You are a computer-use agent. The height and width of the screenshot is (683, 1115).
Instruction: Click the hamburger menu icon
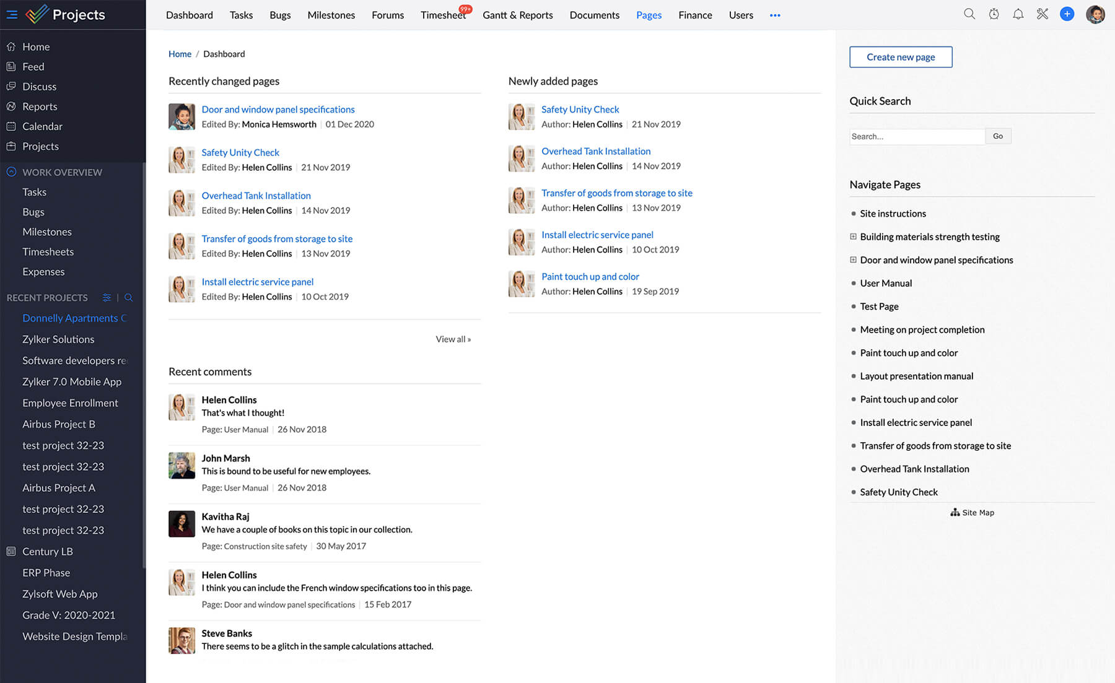(x=12, y=14)
